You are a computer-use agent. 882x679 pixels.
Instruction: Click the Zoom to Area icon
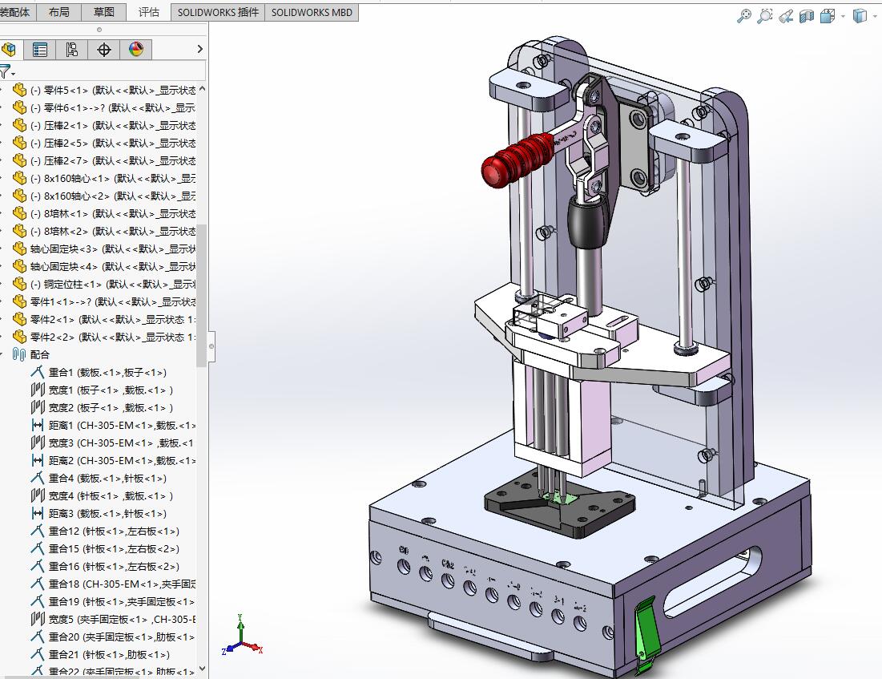(764, 16)
